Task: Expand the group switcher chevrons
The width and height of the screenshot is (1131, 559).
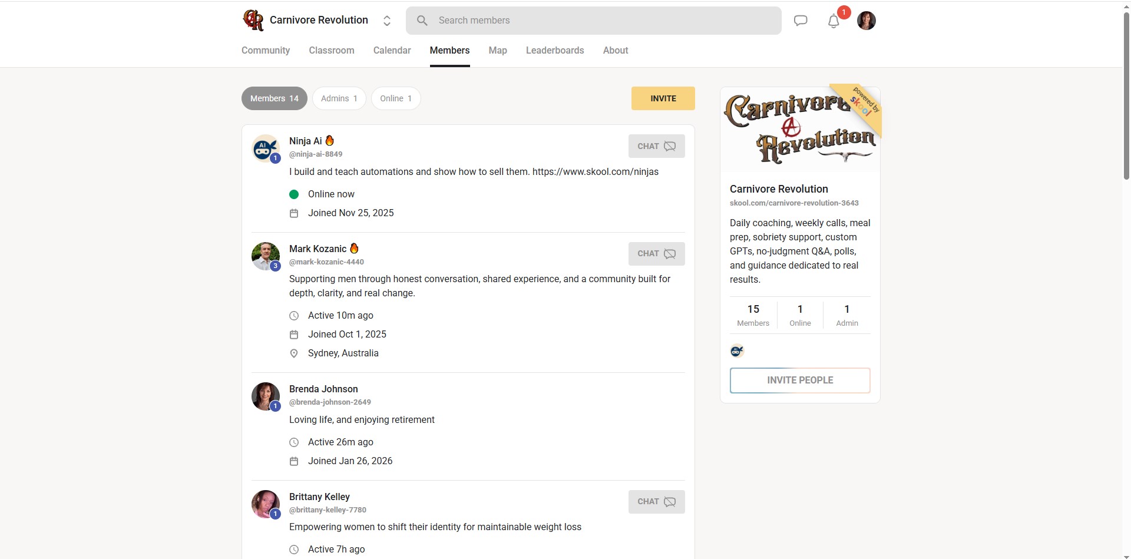Action: pyautogui.click(x=387, y=21)
